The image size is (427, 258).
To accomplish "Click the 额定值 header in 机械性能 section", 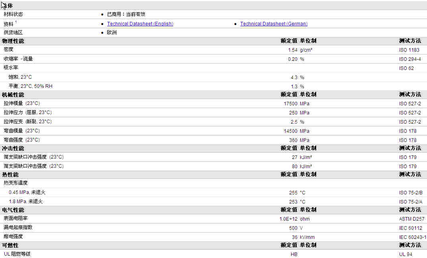I will (x=289, y=95).
